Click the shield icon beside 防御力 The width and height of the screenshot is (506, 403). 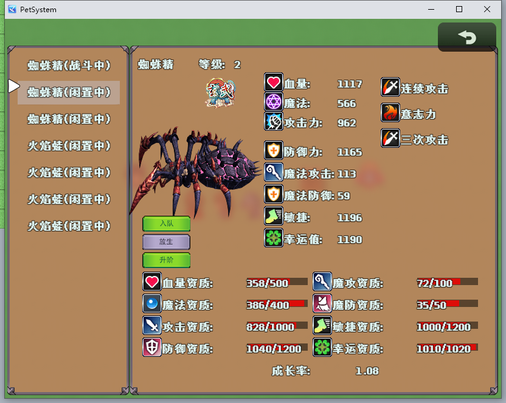pos(273,150)
